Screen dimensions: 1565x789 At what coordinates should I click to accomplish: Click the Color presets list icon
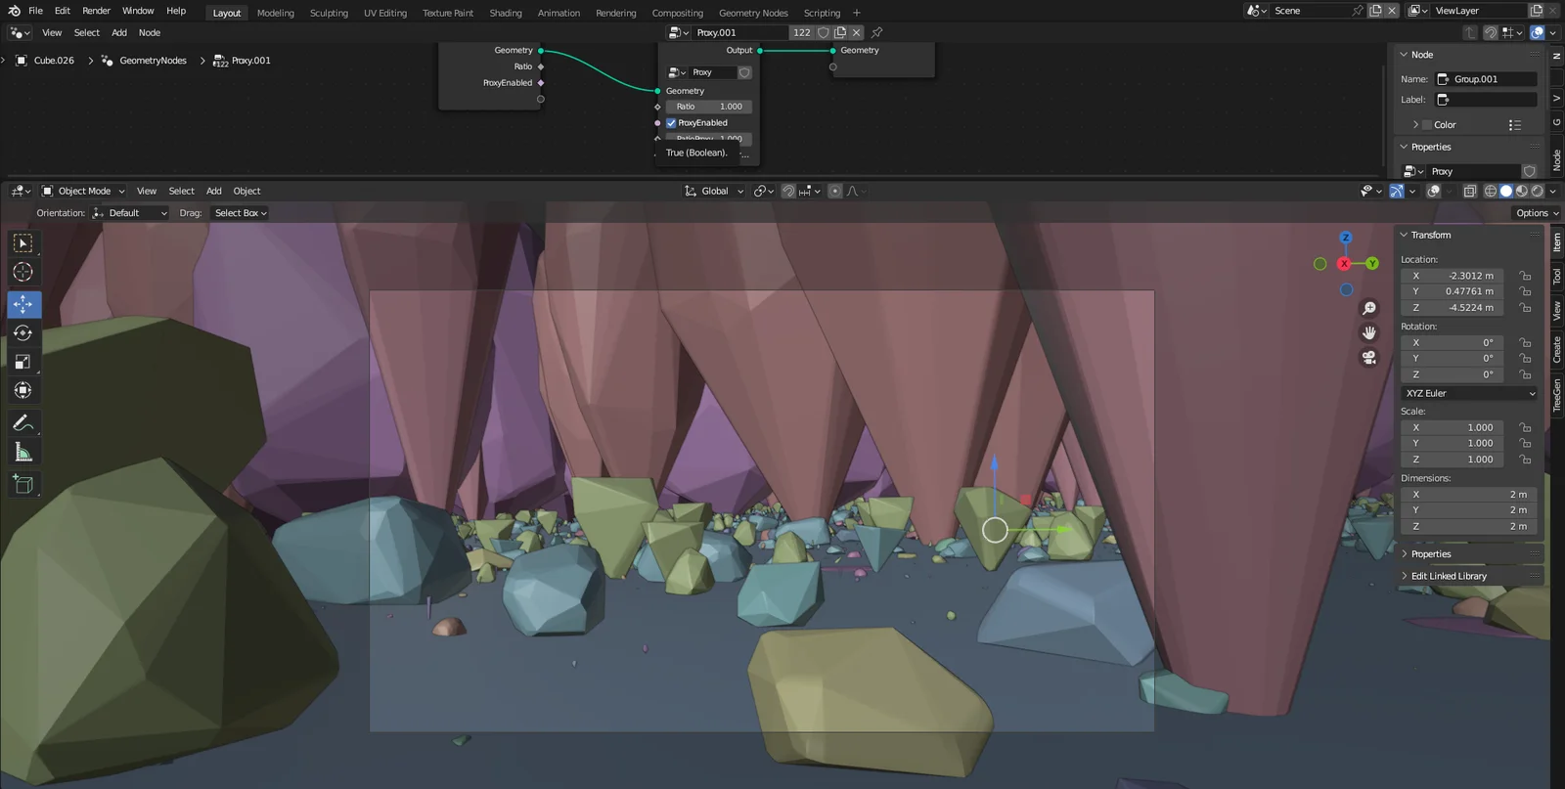[1515, 125]
